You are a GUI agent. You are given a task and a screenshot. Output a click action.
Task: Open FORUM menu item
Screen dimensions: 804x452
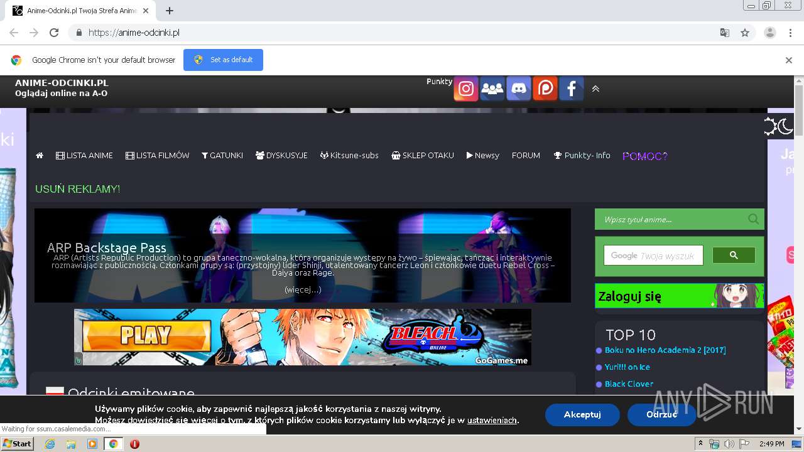click(526, 155)
